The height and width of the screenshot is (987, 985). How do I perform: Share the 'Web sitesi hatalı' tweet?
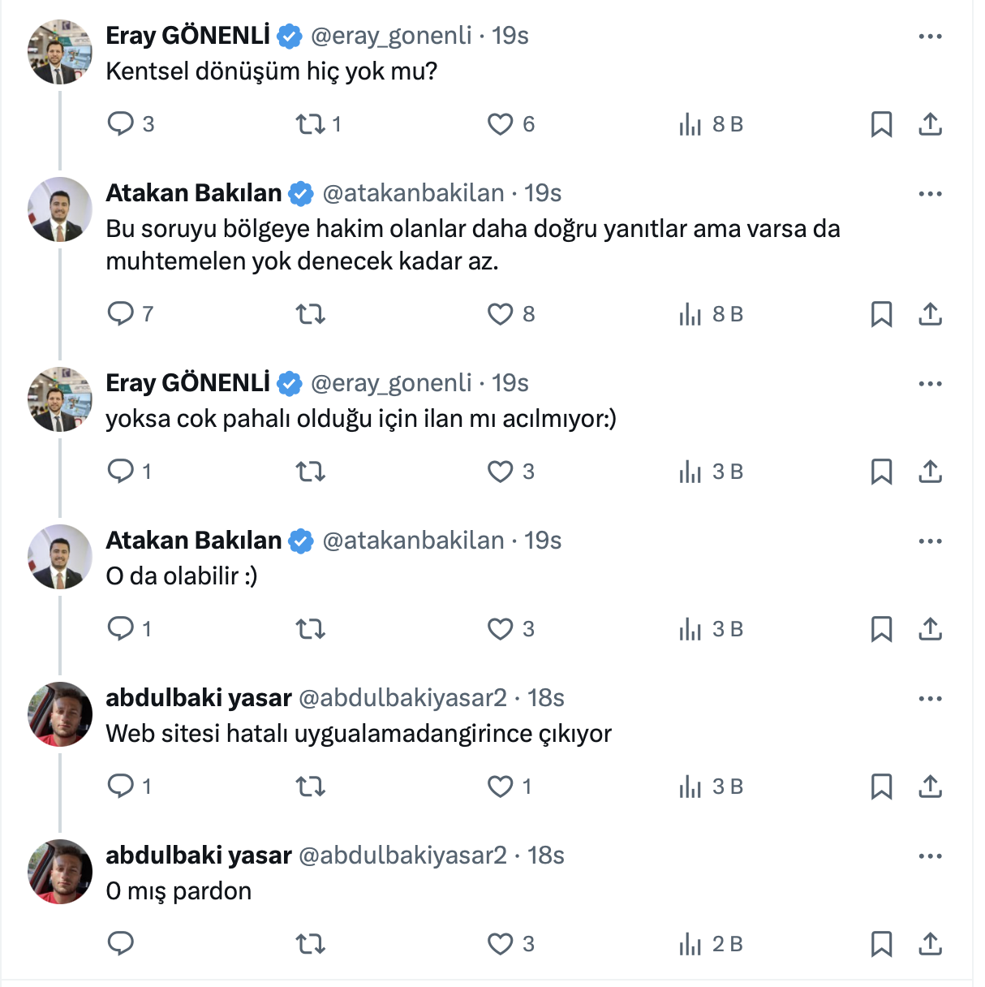pyautogui.click(x=930, y=787)
